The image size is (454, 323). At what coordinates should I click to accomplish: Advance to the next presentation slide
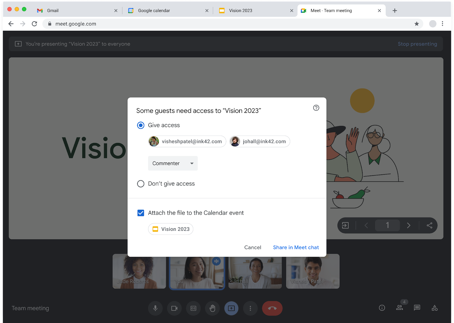pos(409,225)
